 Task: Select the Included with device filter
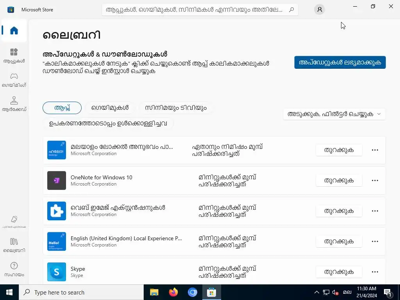(108, 123)
